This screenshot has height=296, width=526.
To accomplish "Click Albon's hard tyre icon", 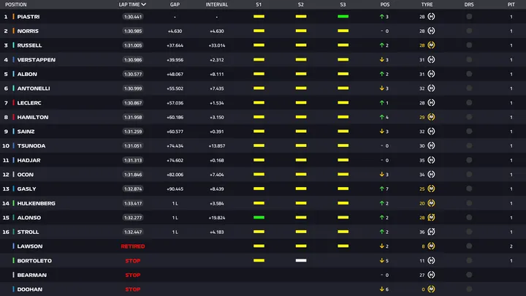I will pos(431,74).
